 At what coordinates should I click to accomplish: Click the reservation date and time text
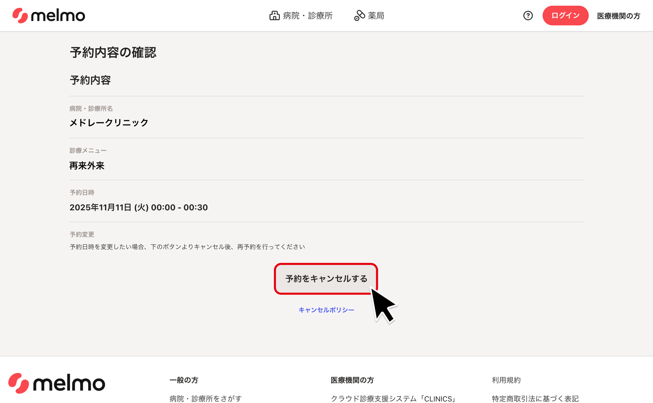pos(138,207)
